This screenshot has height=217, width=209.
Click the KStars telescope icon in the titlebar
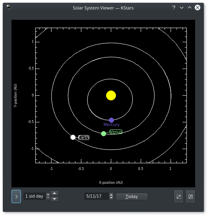pyautogui.click(x=9, y=8)
